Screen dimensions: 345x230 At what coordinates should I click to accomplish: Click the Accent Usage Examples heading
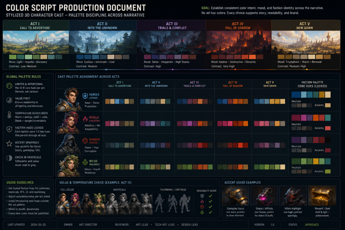[243, 183]
